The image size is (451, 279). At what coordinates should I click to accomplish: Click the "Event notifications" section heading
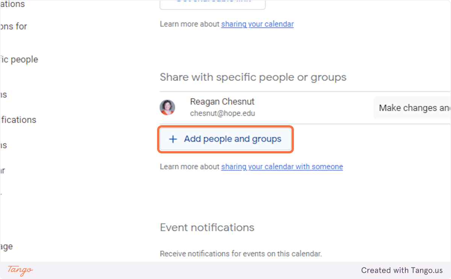pos(207,227)
